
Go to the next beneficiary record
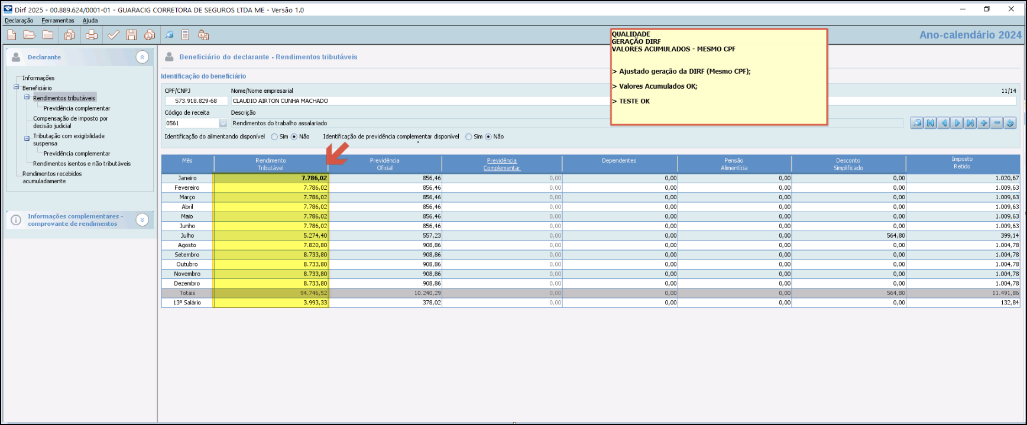click(957, 123)
